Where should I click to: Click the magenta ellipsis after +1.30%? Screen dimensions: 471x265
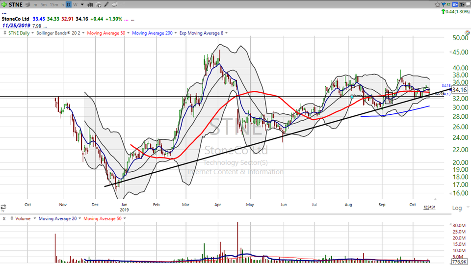[x=127, y=20]
